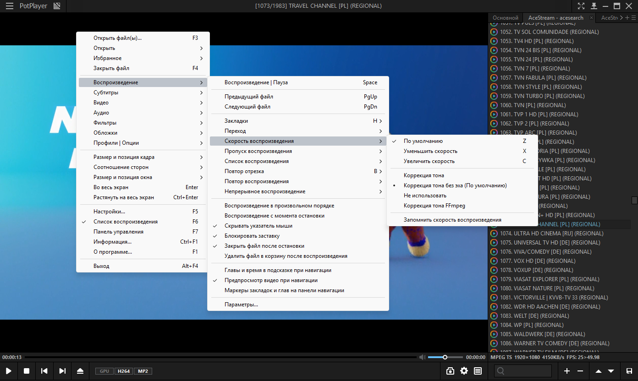Close the AceStream - acesearch tab
Viewport: 638px width, 381px height.
click(x=591, y=18)
